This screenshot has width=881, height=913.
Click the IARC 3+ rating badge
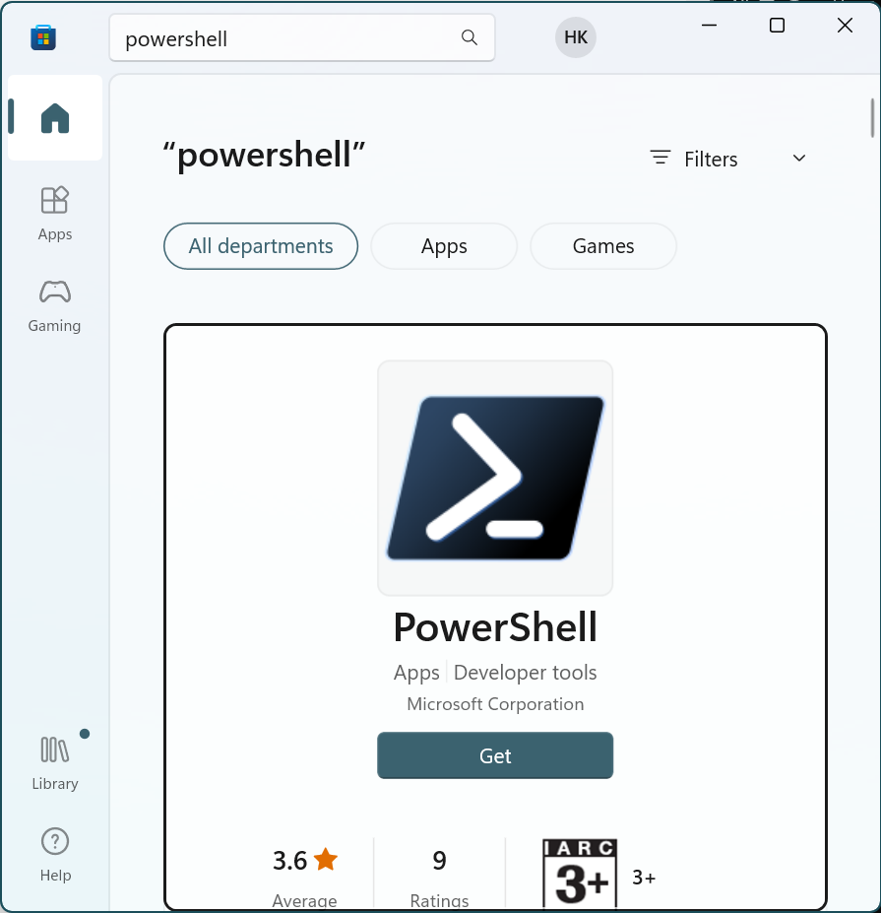click(x=580, y=874)
